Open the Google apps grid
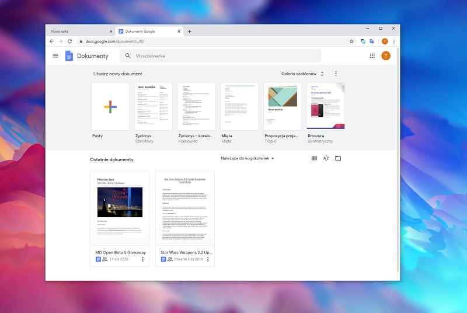This screenshot has width=467, height=313. click(x=372, y=55)
